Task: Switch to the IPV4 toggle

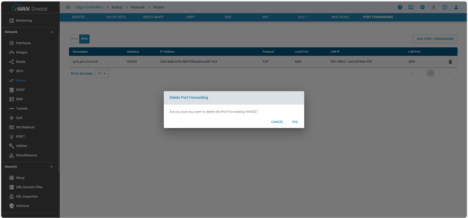Action: click(x=74, y=39)
